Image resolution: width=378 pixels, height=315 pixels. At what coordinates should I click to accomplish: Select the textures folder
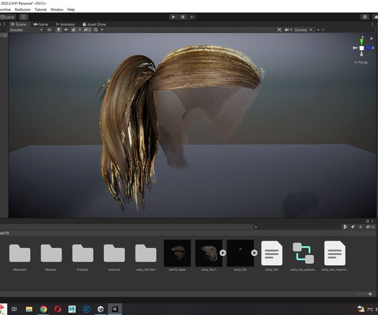coord(114,253)
